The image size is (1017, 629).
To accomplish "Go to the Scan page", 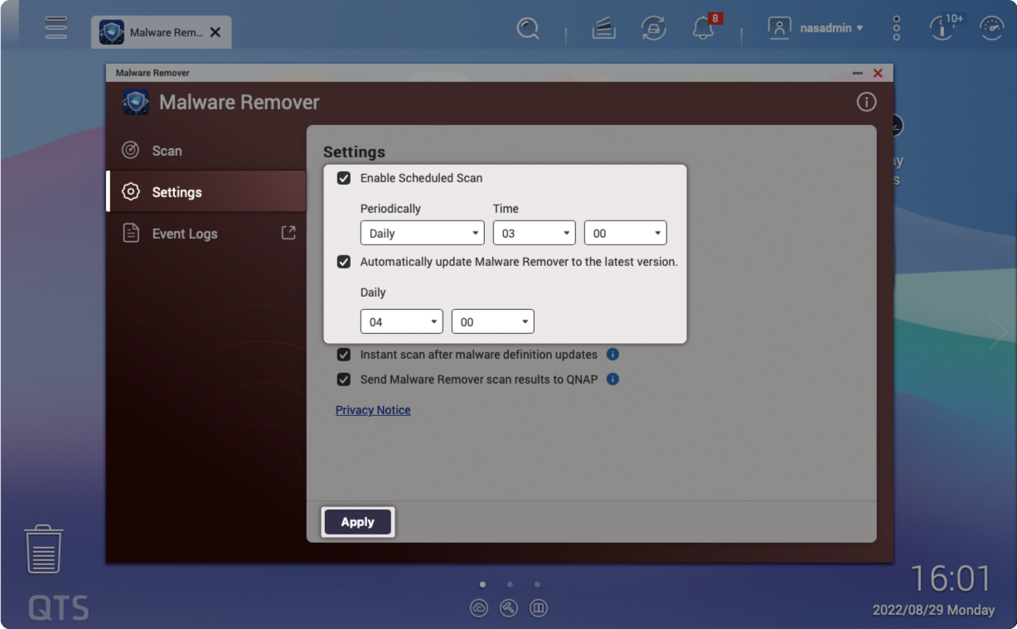I will click(206, 151).
